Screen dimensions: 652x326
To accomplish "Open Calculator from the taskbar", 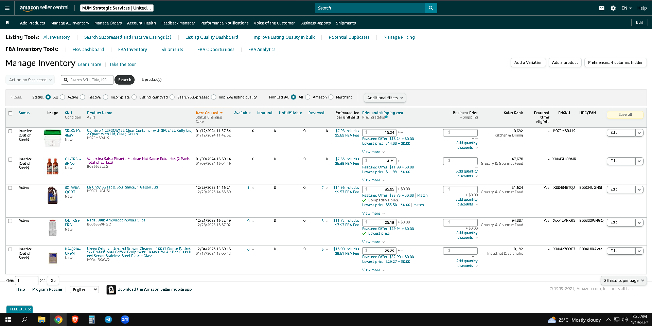I will 91,320.
